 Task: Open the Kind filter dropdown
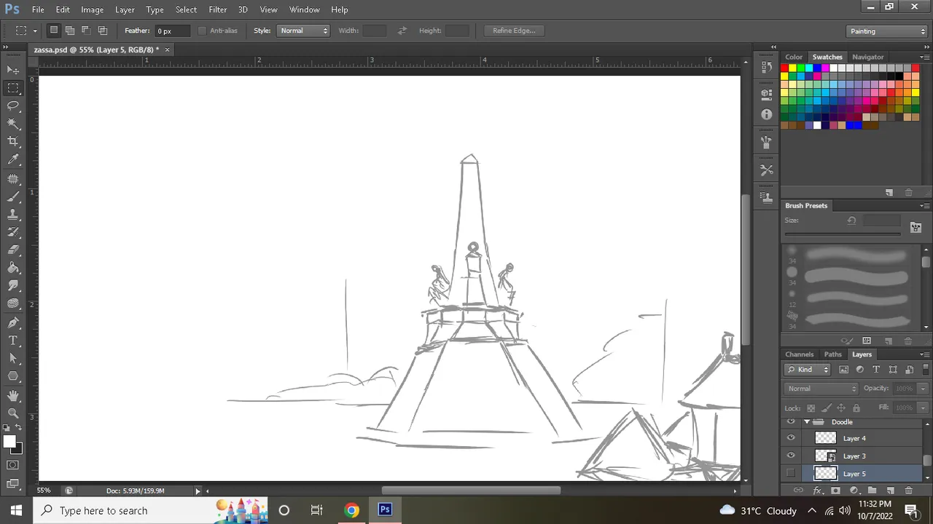[x=808, y=370]
